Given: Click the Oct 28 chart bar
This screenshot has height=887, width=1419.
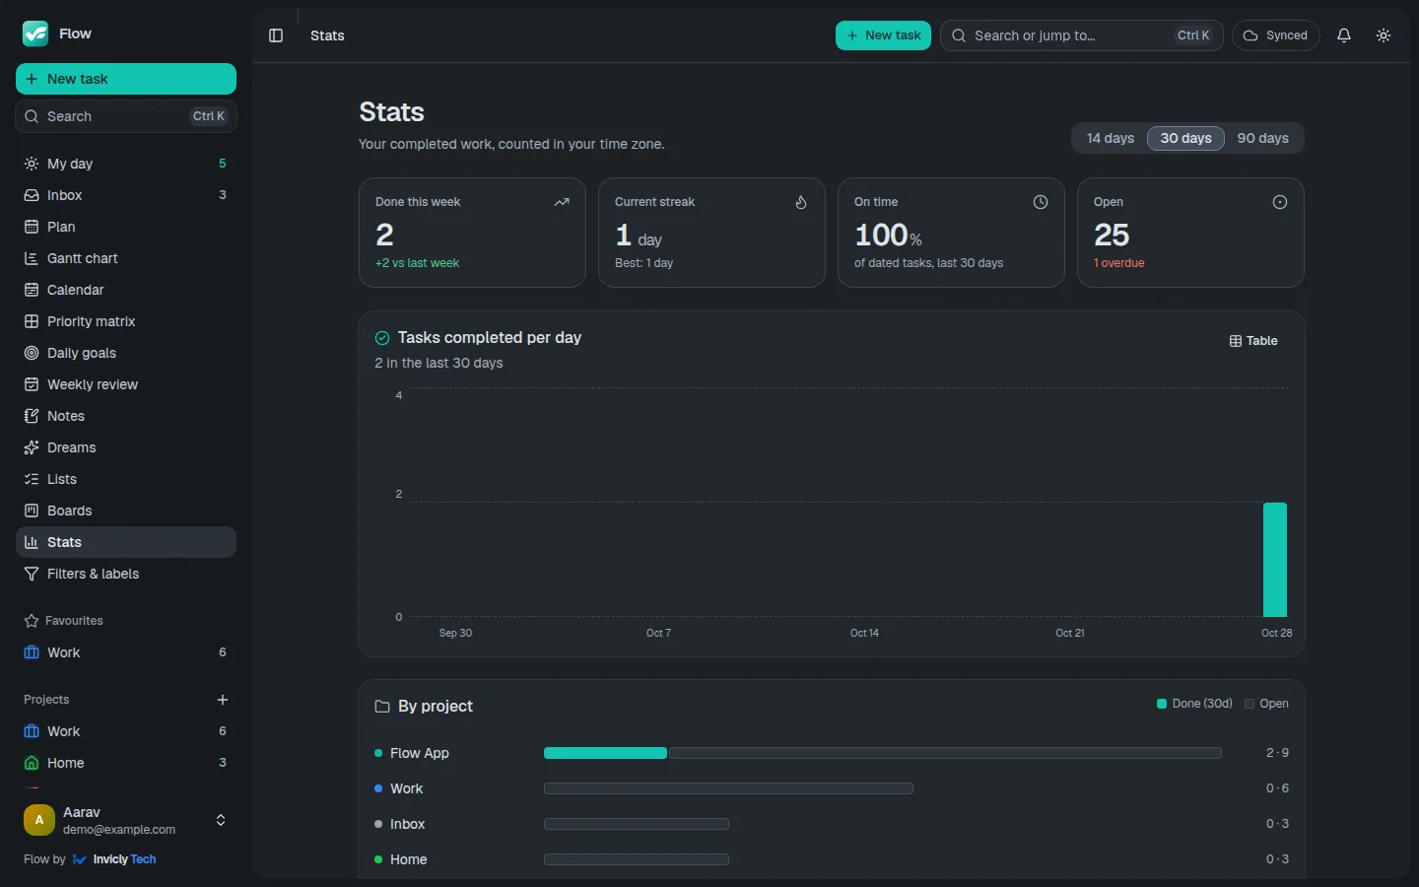Looking at the screenshot, I should pyautogui.click(x=1275, y=560).
